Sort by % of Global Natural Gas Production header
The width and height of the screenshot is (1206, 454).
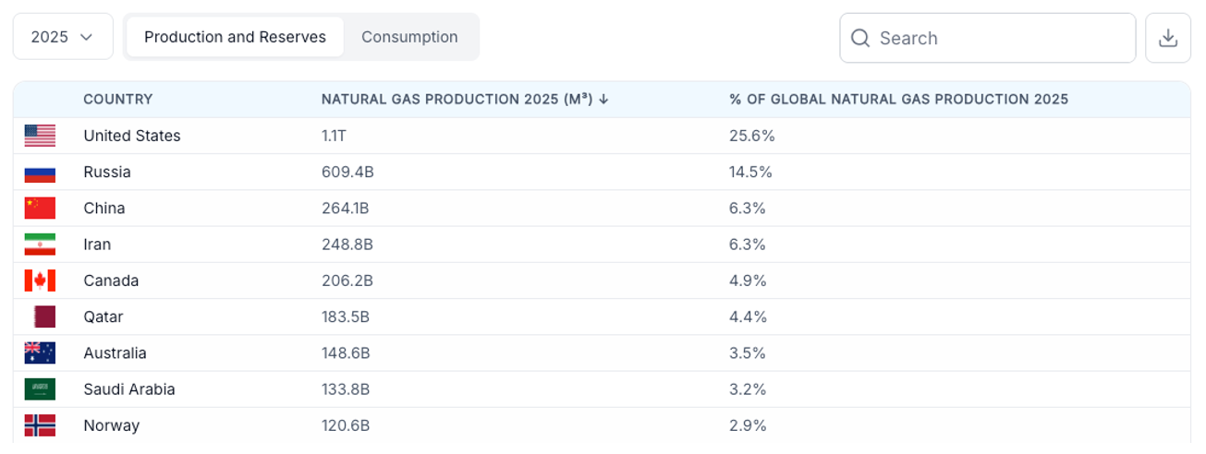898,99
